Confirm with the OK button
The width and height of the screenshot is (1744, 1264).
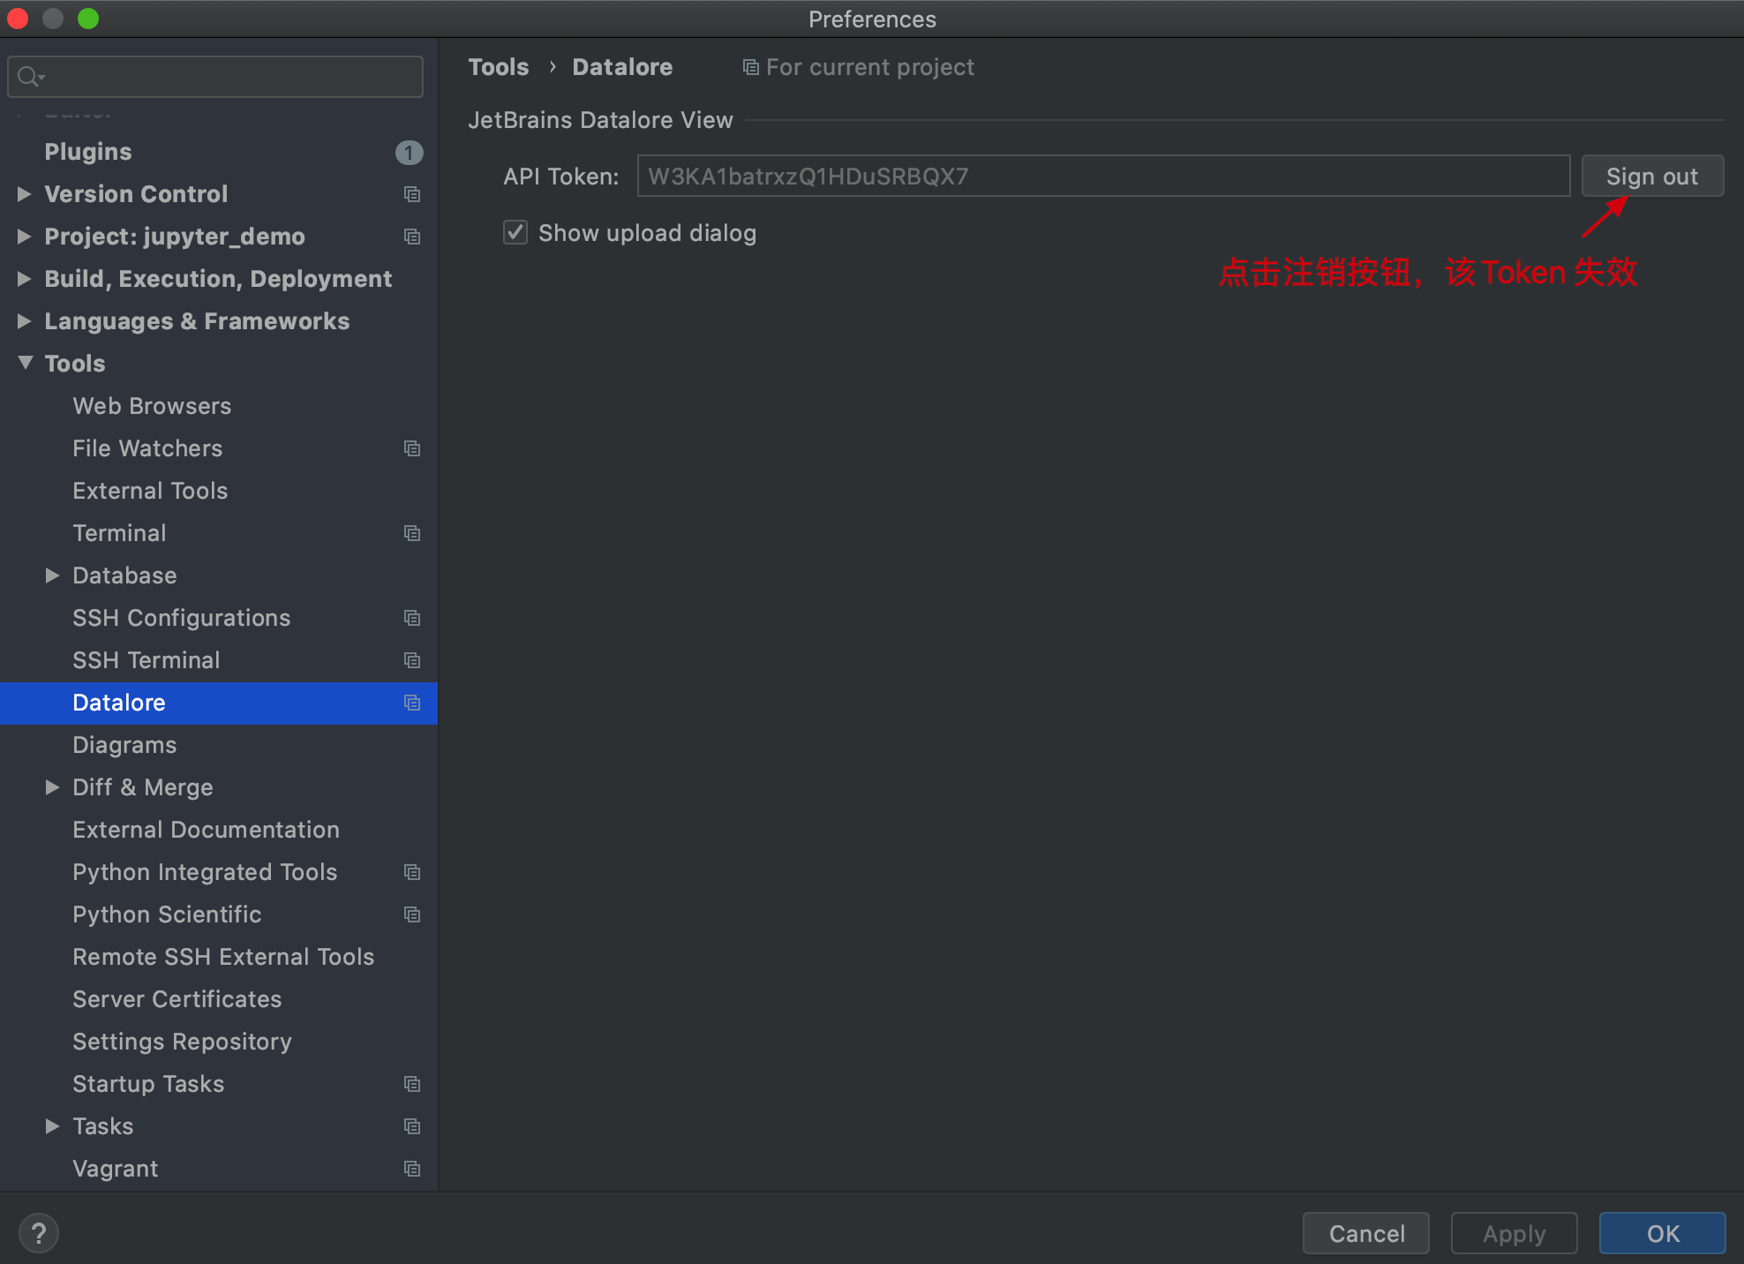(x=1663, y=1233)
